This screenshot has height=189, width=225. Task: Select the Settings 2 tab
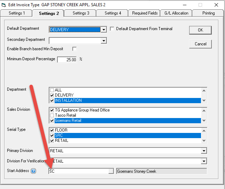click(x=49, y=13)
